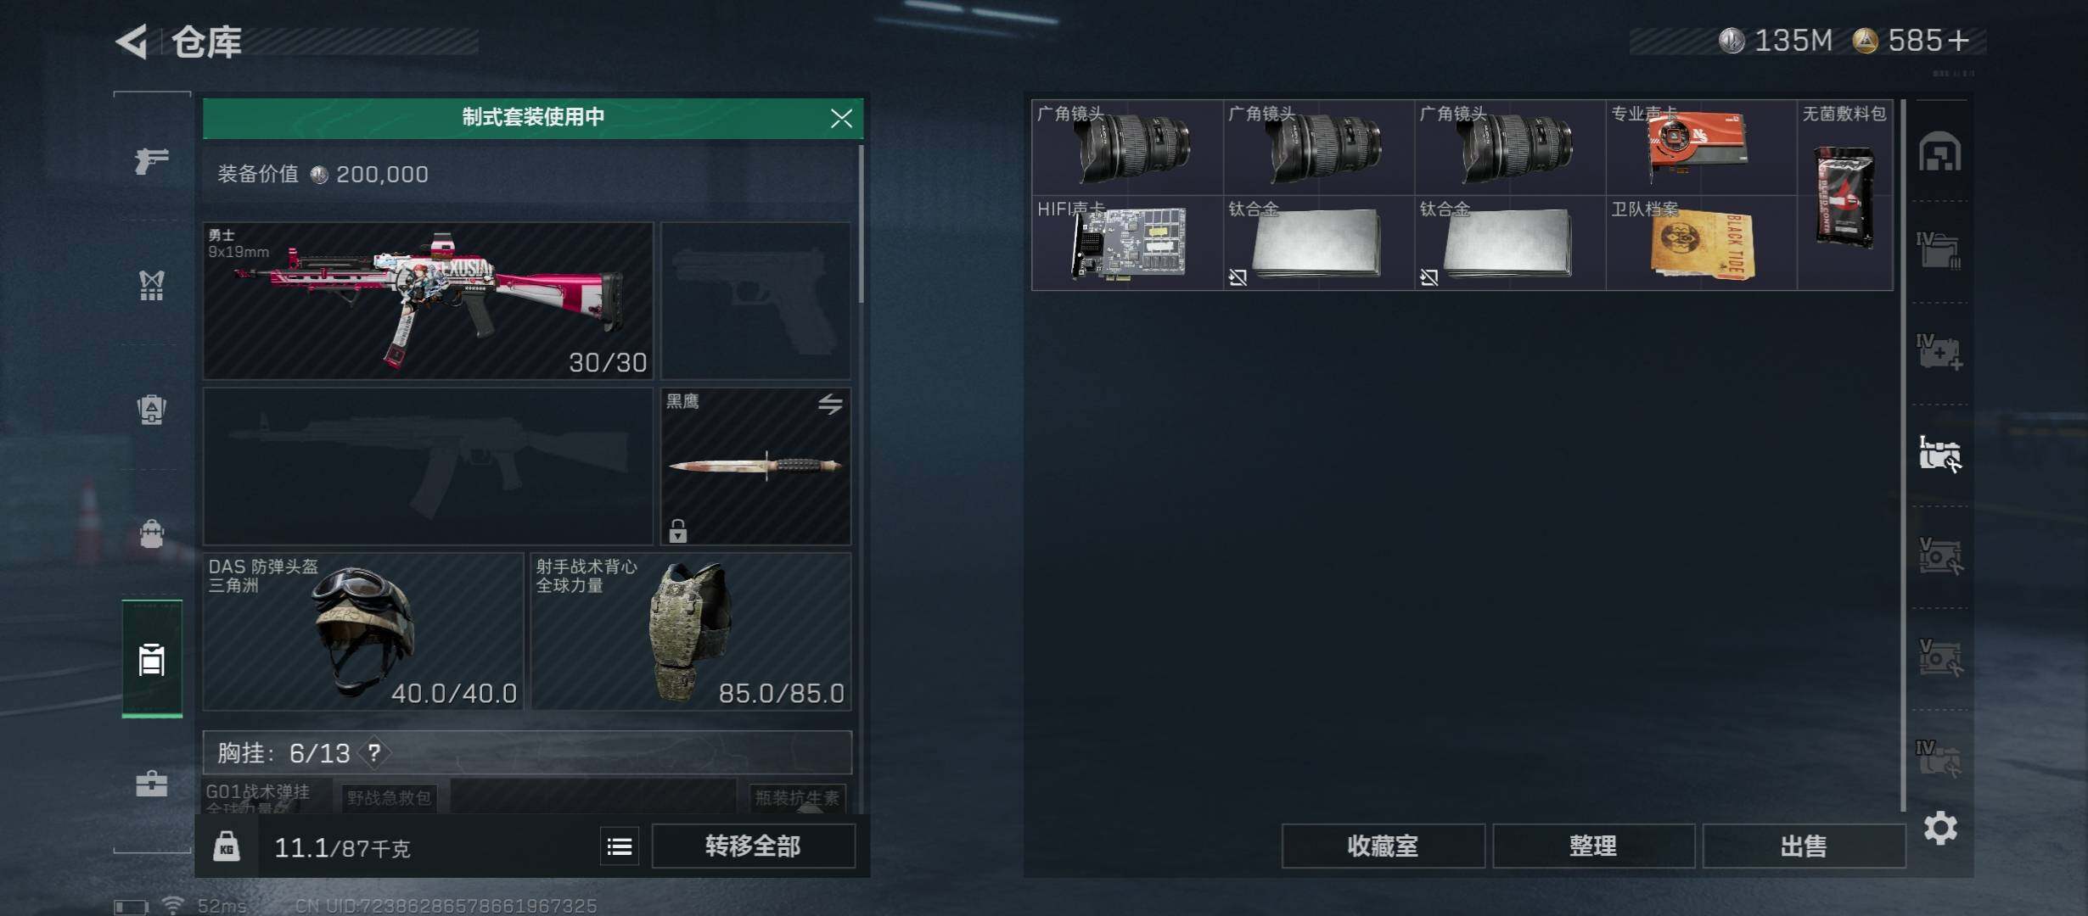Open the backpack sidebar tab
2088x916 pixels.
(x=152, y=410)
